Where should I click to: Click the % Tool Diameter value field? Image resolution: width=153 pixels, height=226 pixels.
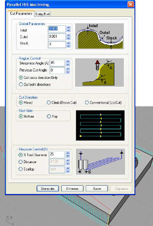tap(57, 155)
